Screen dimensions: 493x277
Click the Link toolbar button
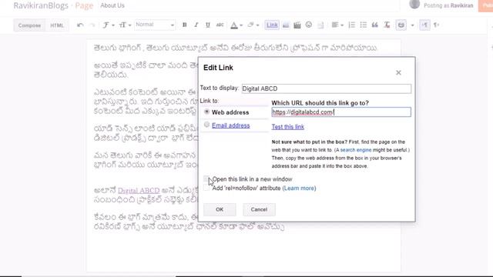pos(272,25)
